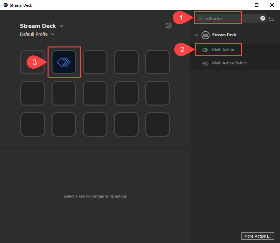Click the 'Stream Deck' category heading text
This screenshot has height=243, width=280.
click(224, 35)
